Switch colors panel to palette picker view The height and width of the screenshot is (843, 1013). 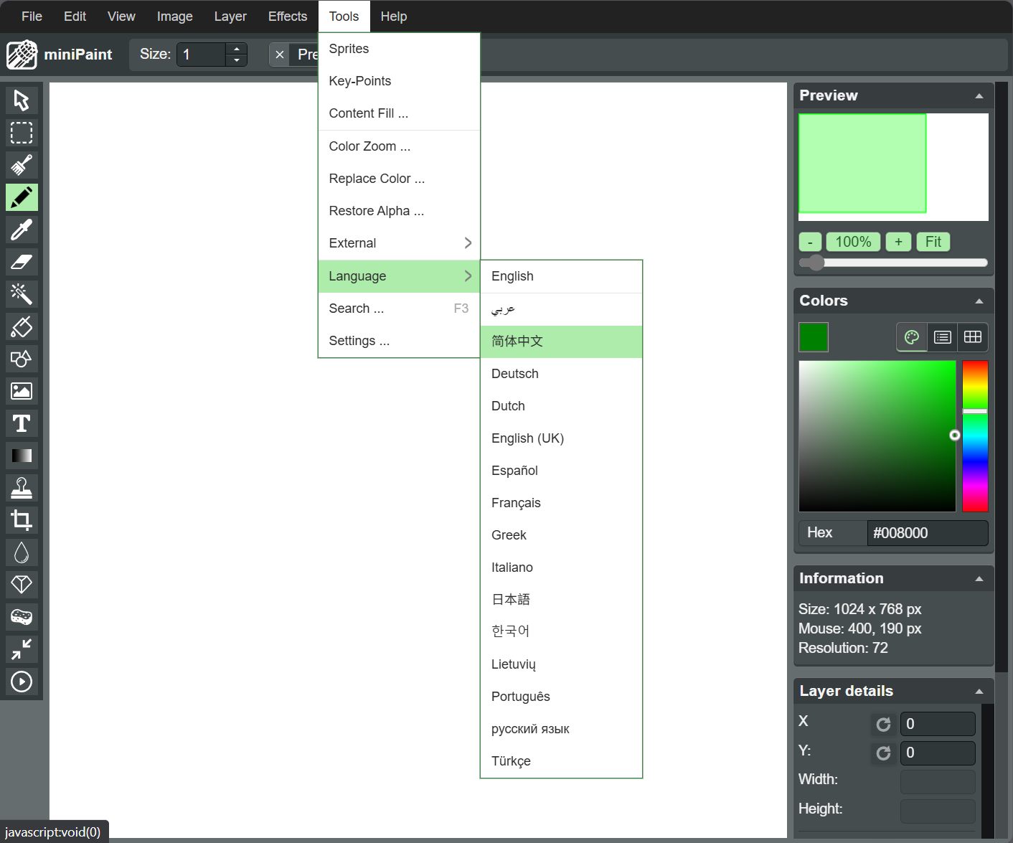pyautogui.click(x=912, y=337)
